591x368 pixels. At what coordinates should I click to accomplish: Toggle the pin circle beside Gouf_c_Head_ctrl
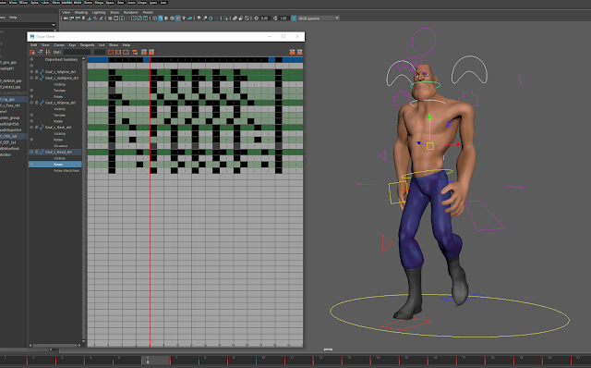pos(31,152)
